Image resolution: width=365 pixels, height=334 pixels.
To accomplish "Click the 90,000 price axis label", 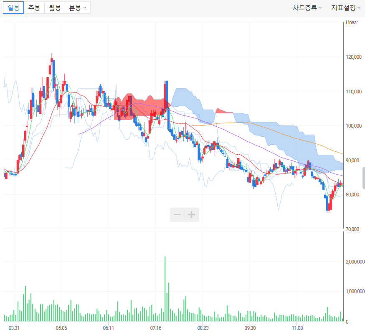I will [352, 161].
